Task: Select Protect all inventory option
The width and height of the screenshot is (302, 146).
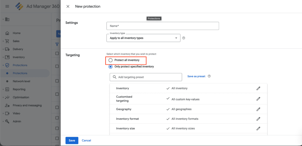Action: pos(110,60)
